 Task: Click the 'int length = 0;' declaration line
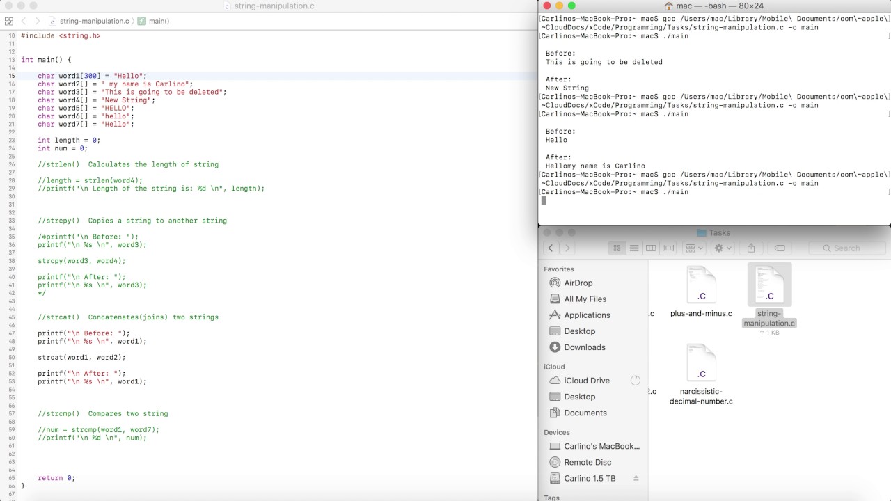point(69,141)
